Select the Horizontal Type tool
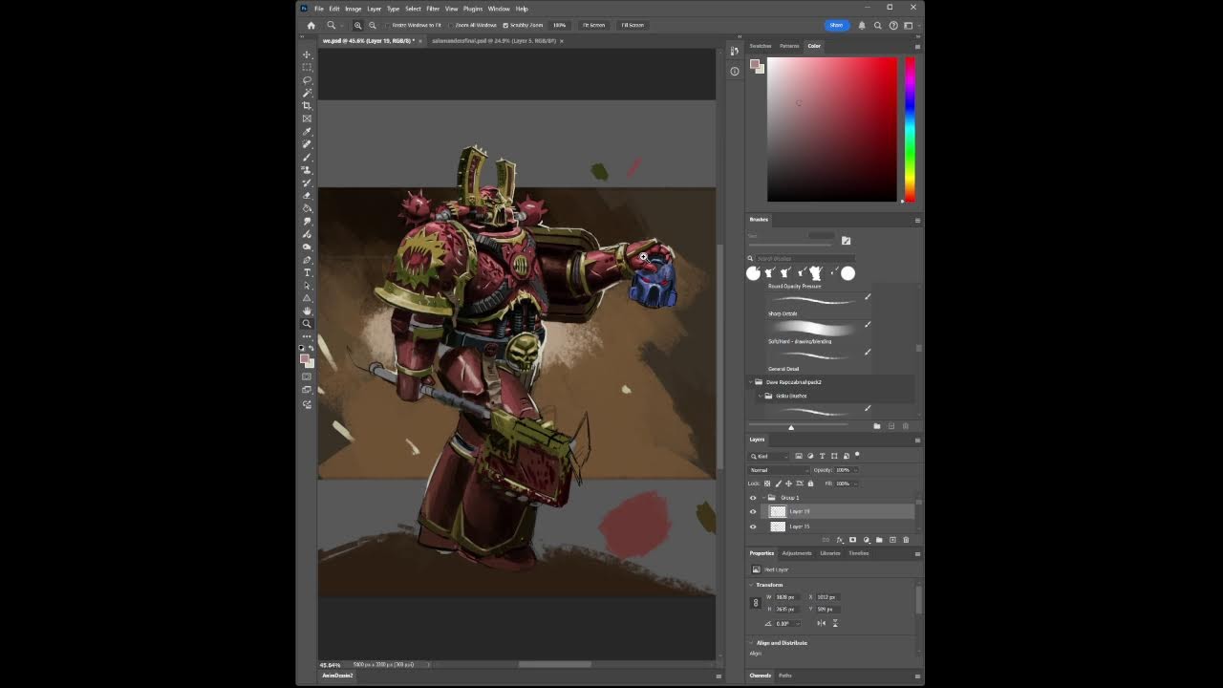This screenshot has width=1223, height=688. coord(307,272)
